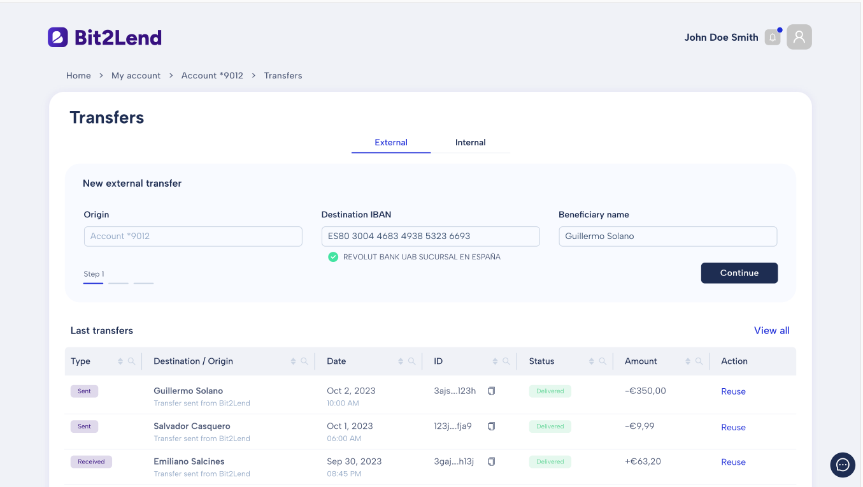
Task: Click the Continue button
Action: [x=739, y=273]
